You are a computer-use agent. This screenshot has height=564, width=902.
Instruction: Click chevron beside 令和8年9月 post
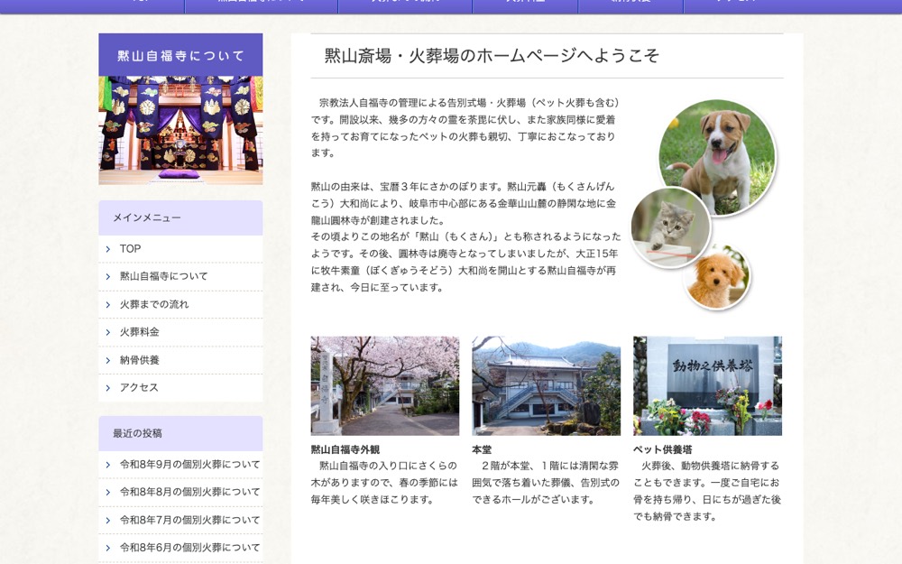pos(108,465)
